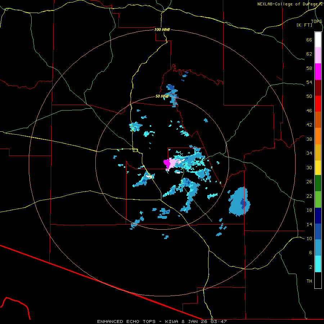
Task: Click the legend value 62
Action: [309, 54]
